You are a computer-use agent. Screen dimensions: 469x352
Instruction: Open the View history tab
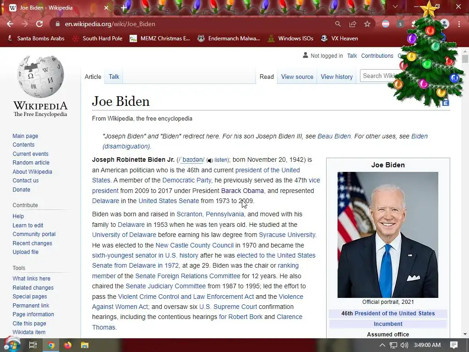337,77
